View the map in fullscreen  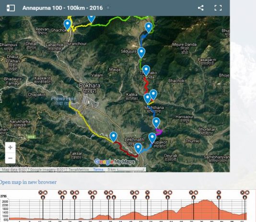218,8
